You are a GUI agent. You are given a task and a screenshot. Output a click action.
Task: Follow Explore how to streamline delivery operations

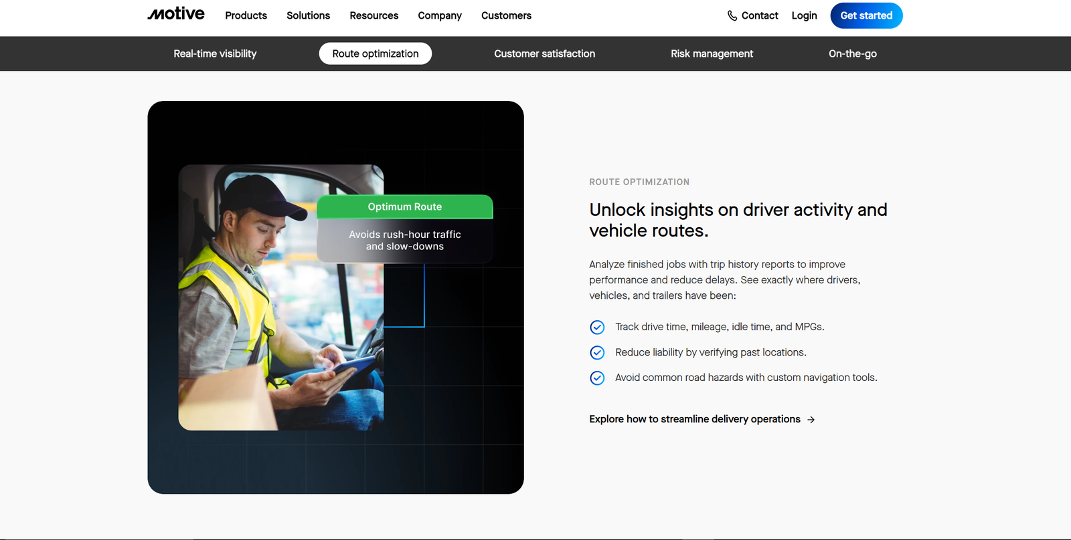[694, 419]
